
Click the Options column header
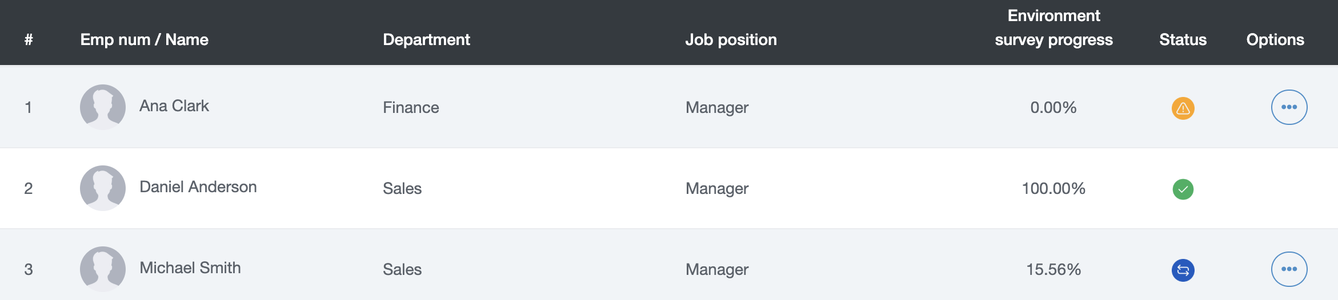(1275, 39)
